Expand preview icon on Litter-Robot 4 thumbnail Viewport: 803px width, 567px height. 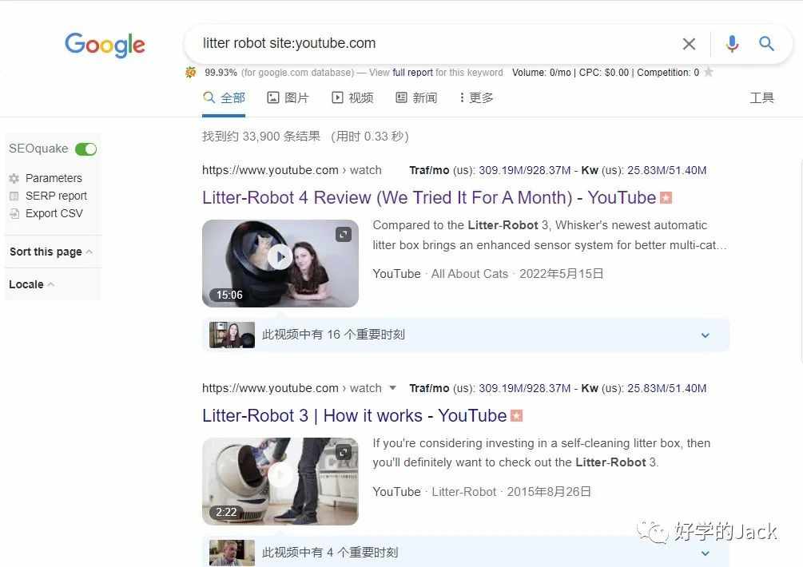pyautogui.click(x=344, y=234)
